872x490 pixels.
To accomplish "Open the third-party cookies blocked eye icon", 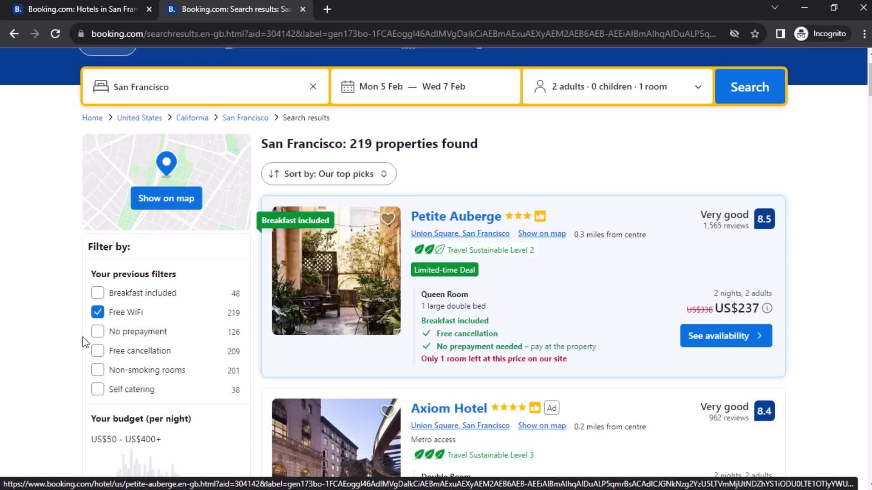I will [734, 34].
